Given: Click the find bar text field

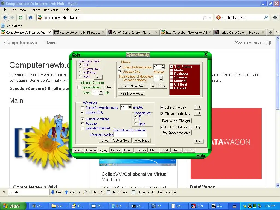Looking at the screenshot, I should pos(28,192).
